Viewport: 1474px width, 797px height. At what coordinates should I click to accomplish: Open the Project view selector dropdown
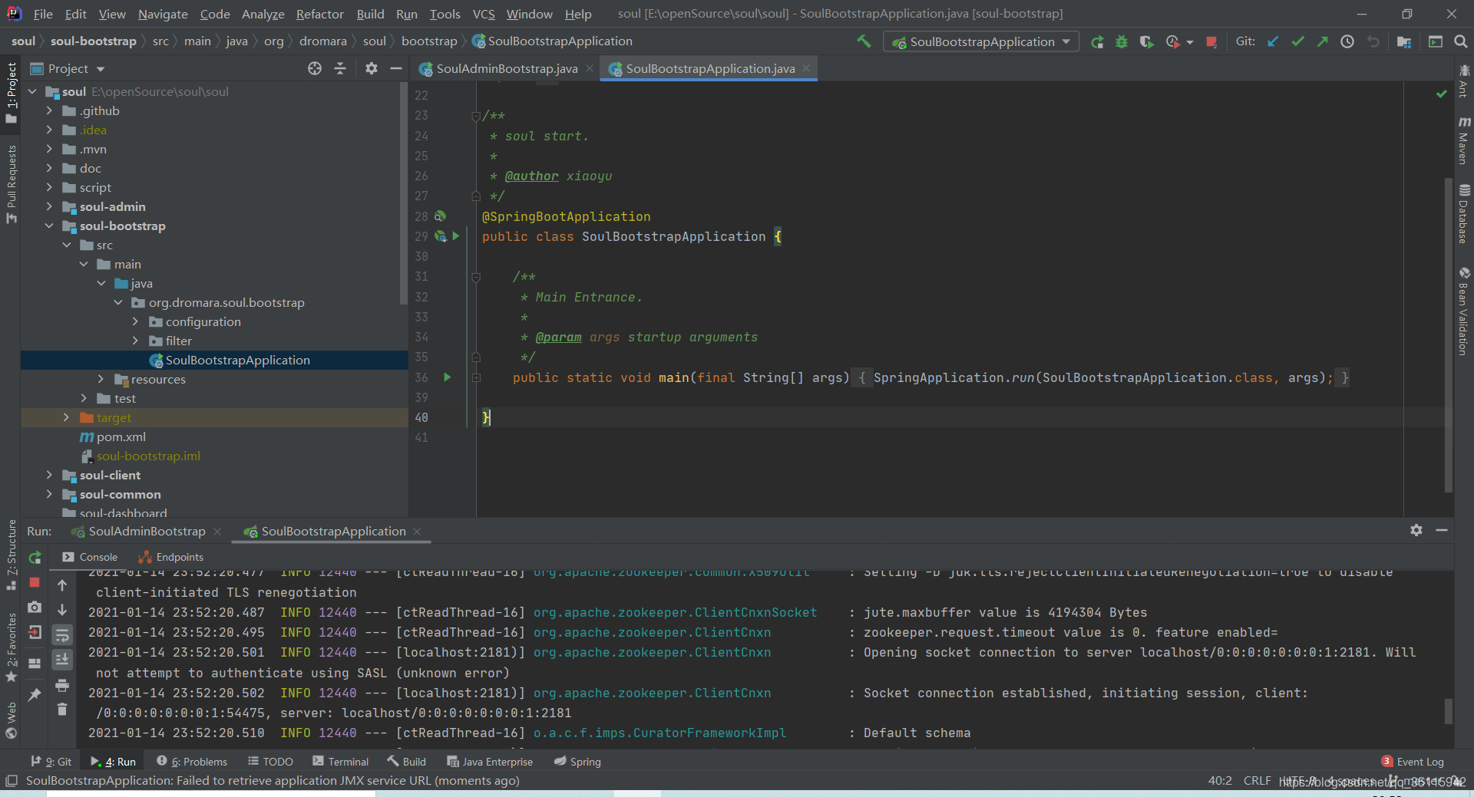68,68
